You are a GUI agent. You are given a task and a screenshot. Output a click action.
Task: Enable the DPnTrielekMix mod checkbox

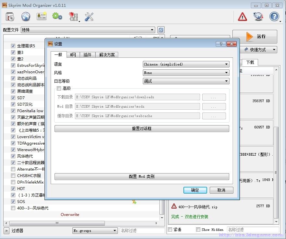(x=13, y=182)
